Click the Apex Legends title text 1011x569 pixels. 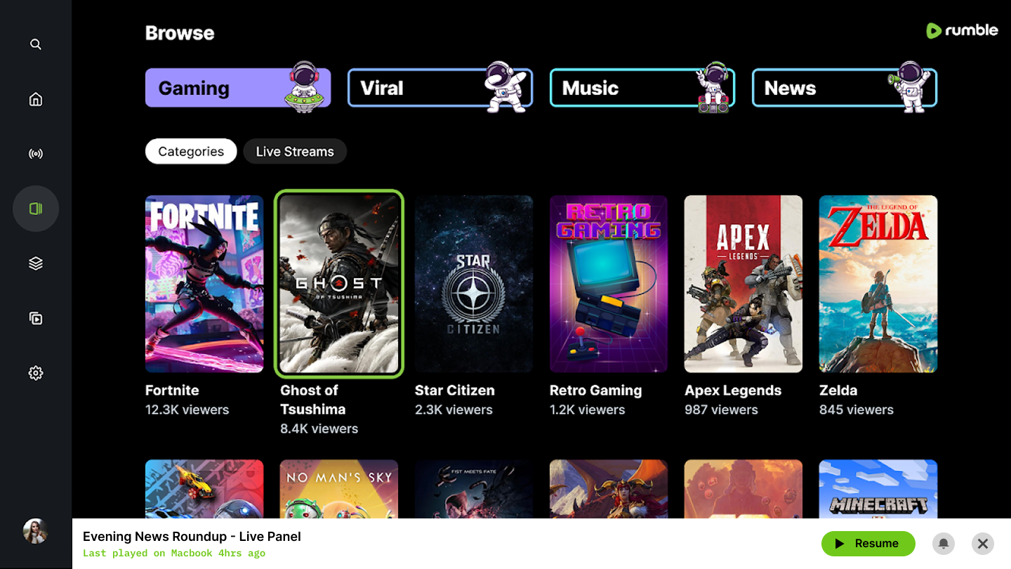coord(733,391)
